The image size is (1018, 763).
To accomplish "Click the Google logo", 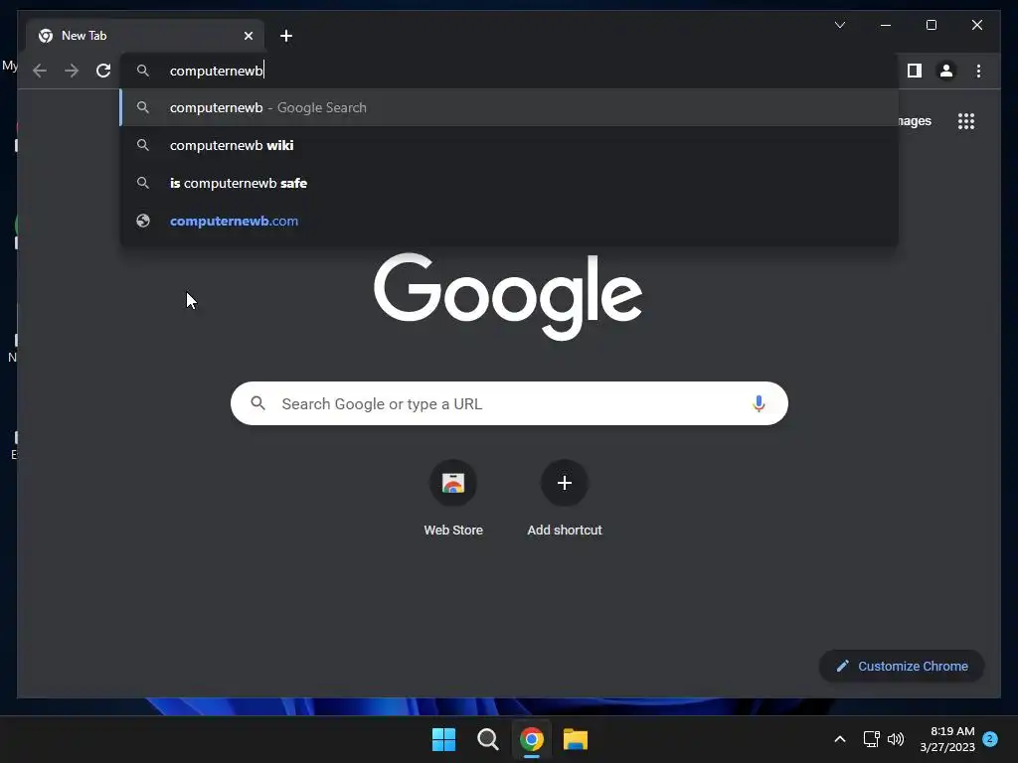I will click(x=508, y=296).
